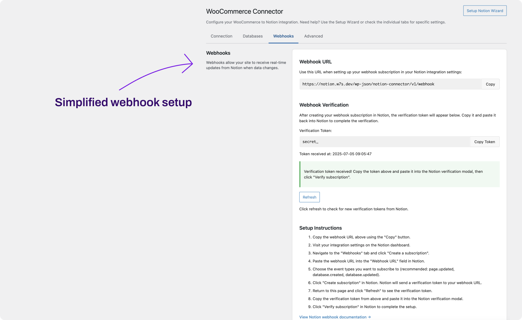Switch to the Connection tab
This screenshot has height=320, width=522.
(221, 36)
